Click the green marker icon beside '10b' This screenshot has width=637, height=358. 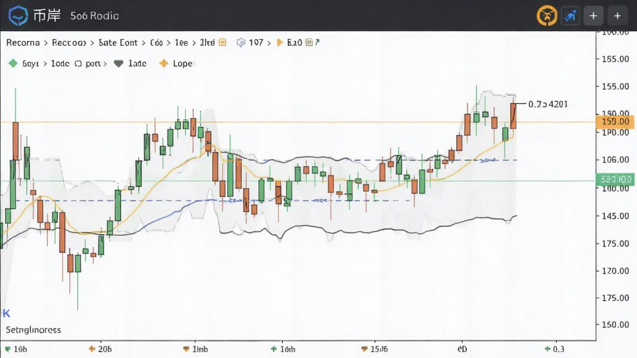pyautogui.click(x=7, y=349)
